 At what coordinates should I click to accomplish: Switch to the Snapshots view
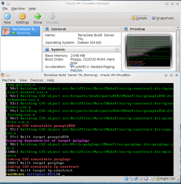pos(163,18)
